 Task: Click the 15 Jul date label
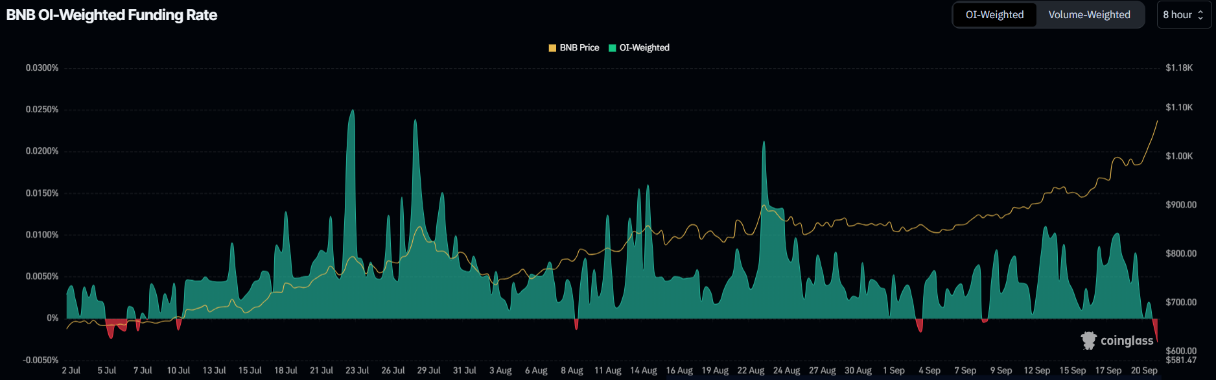pyautogui.click(x=250, y=370)
